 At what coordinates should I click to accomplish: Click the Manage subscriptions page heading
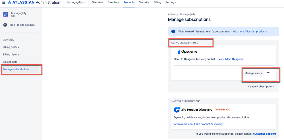(189, 20)
